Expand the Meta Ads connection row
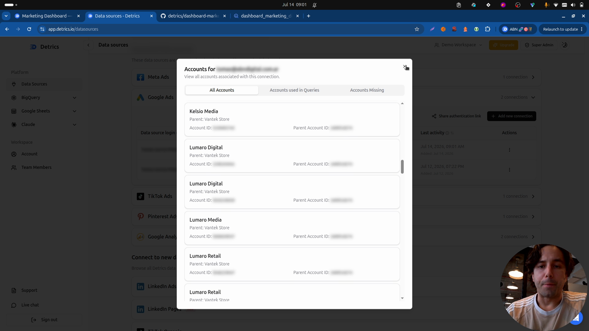The image size is (589, 331). click(x=337, y=77)
